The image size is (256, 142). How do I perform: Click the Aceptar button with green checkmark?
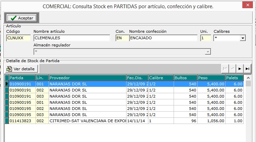(x=22, y=18)
